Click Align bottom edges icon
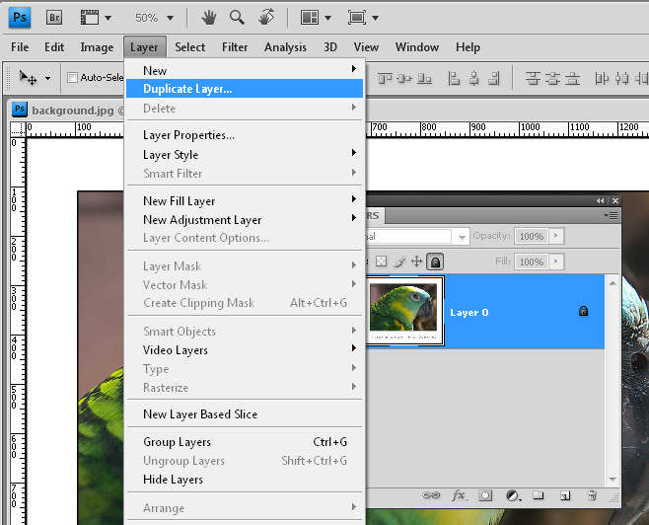 (x=424, y=78)
